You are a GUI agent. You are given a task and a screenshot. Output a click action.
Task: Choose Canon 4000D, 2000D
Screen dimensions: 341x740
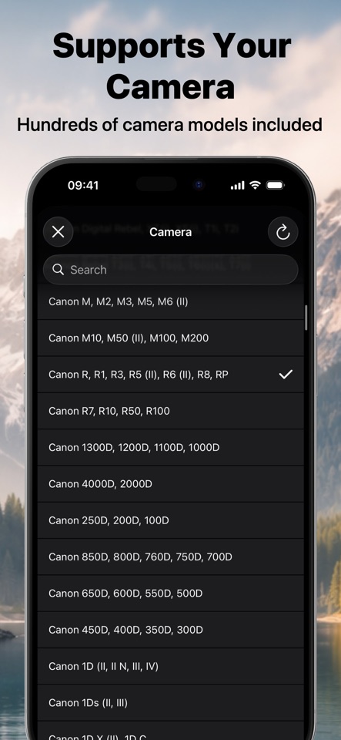click(x=171, y=484)
